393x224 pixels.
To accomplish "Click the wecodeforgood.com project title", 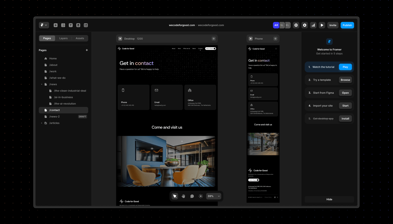I will 182,25.
